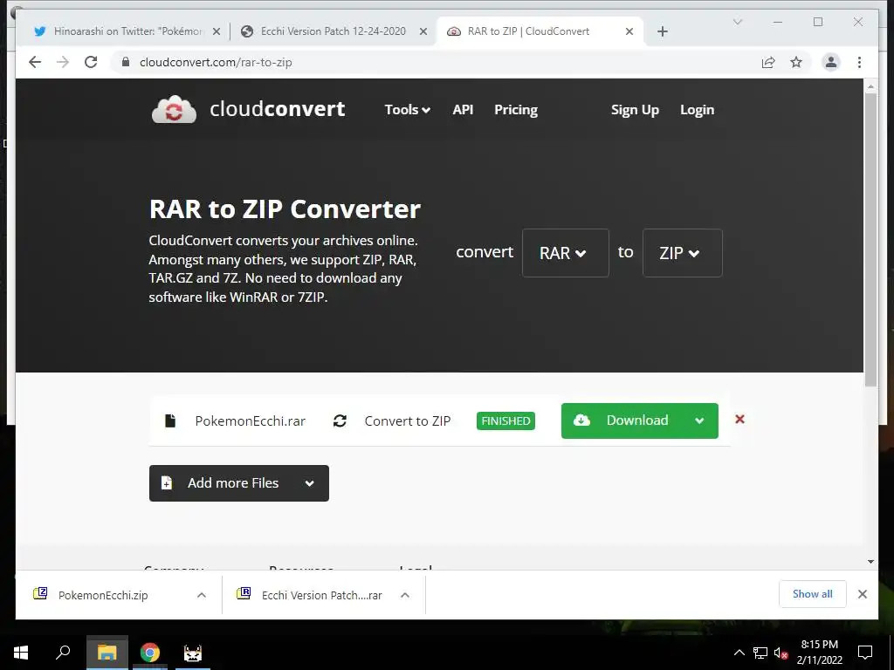Viewport: 894px width, 670px height.
Task: Click the PokemonEcchi.rar file name
Action: coord(251,421)
